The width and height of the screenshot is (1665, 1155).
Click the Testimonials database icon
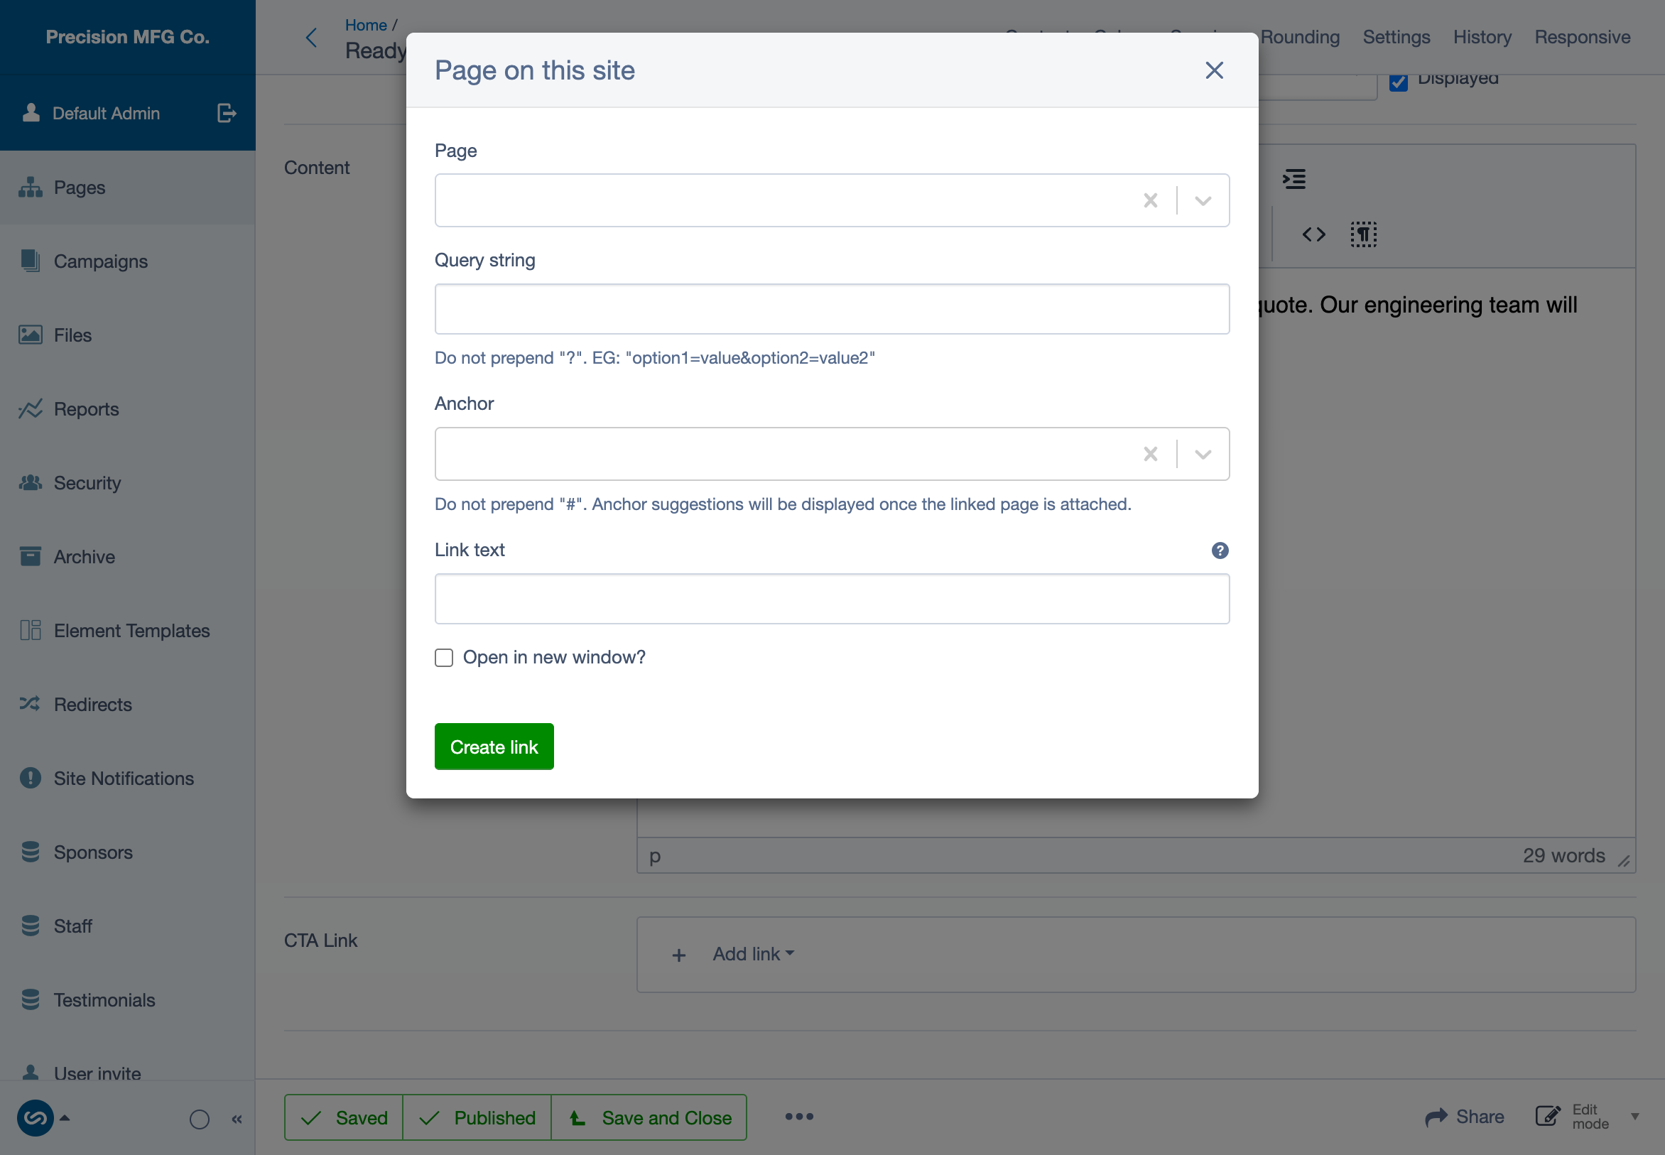coord(31,999)
